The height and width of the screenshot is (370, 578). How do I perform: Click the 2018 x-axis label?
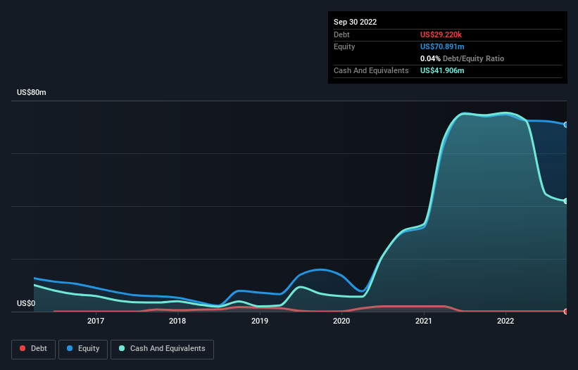tap(177, 321)
